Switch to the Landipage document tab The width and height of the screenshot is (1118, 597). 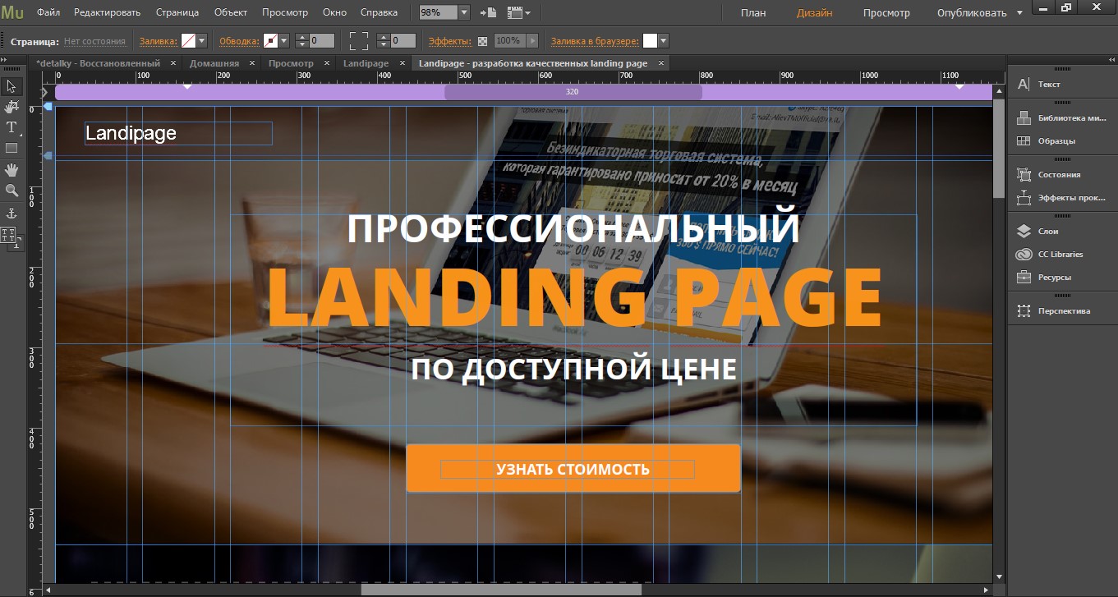[366, 63]
